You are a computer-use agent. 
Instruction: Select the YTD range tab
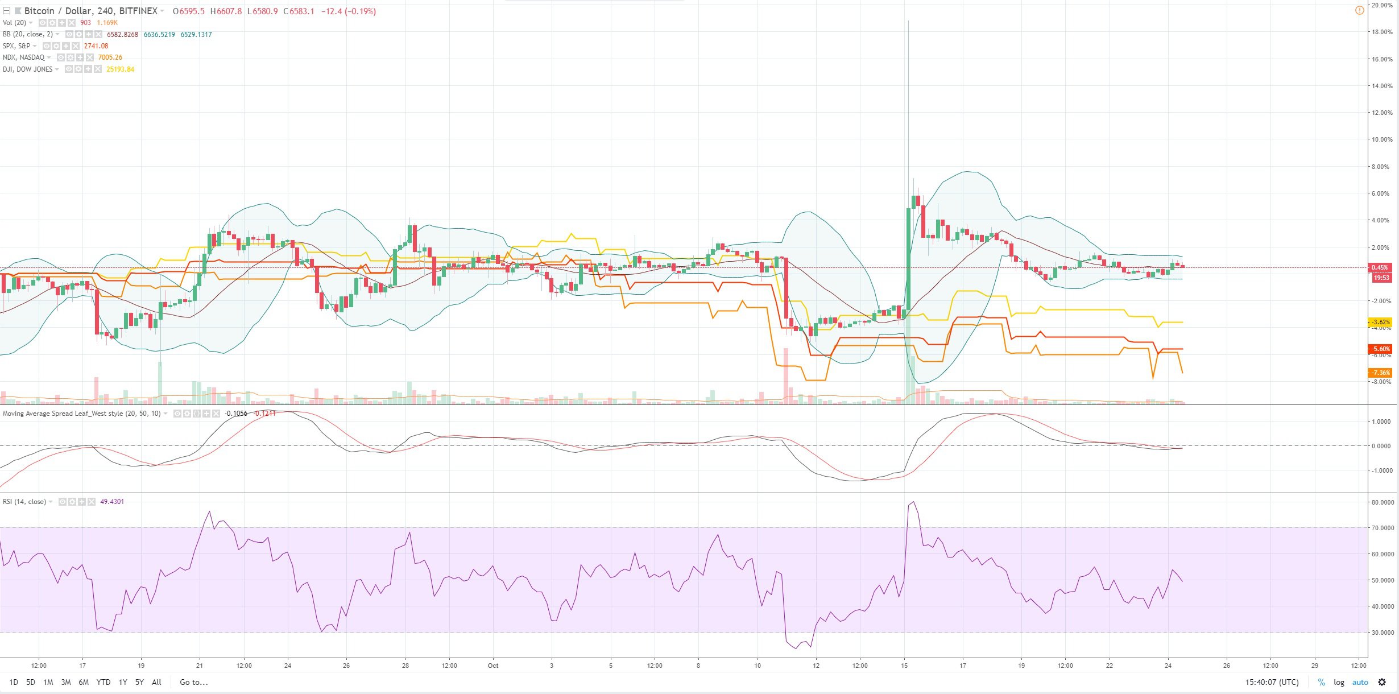[104, 682]
